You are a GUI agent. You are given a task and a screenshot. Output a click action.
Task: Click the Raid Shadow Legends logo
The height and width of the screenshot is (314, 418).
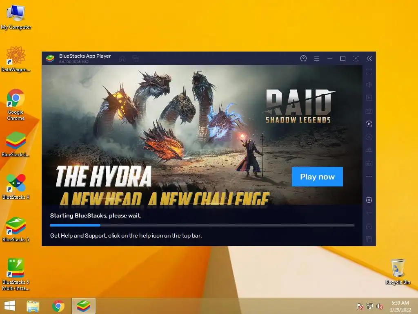(x=298, y=106)
